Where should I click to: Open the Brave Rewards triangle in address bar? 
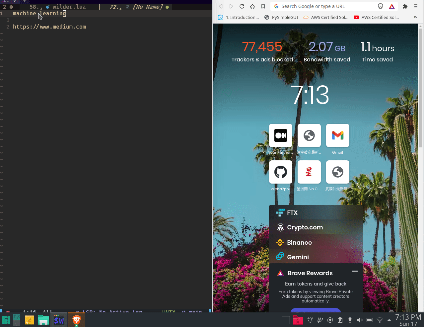pyautogui.click(x=392, y=6)
